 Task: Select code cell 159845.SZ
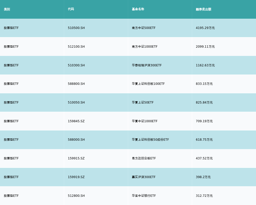click(76, 121)
